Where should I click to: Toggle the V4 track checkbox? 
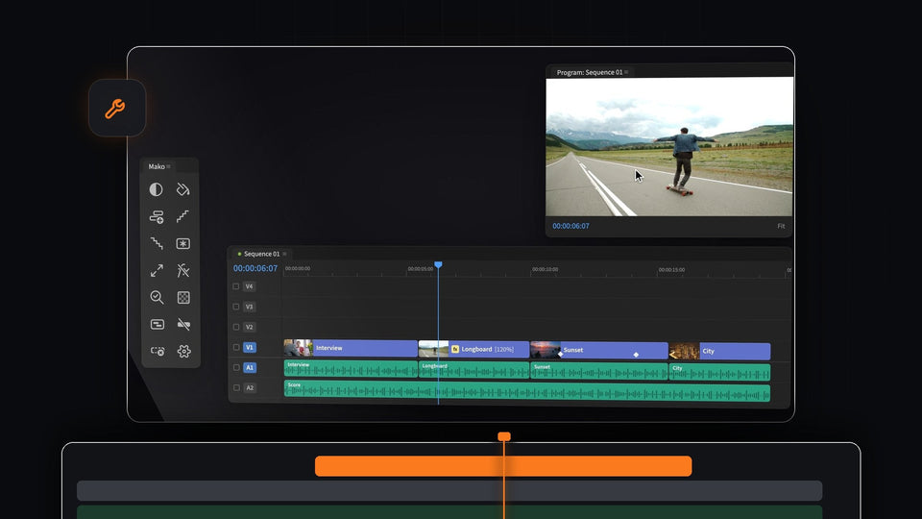point(236,286)
